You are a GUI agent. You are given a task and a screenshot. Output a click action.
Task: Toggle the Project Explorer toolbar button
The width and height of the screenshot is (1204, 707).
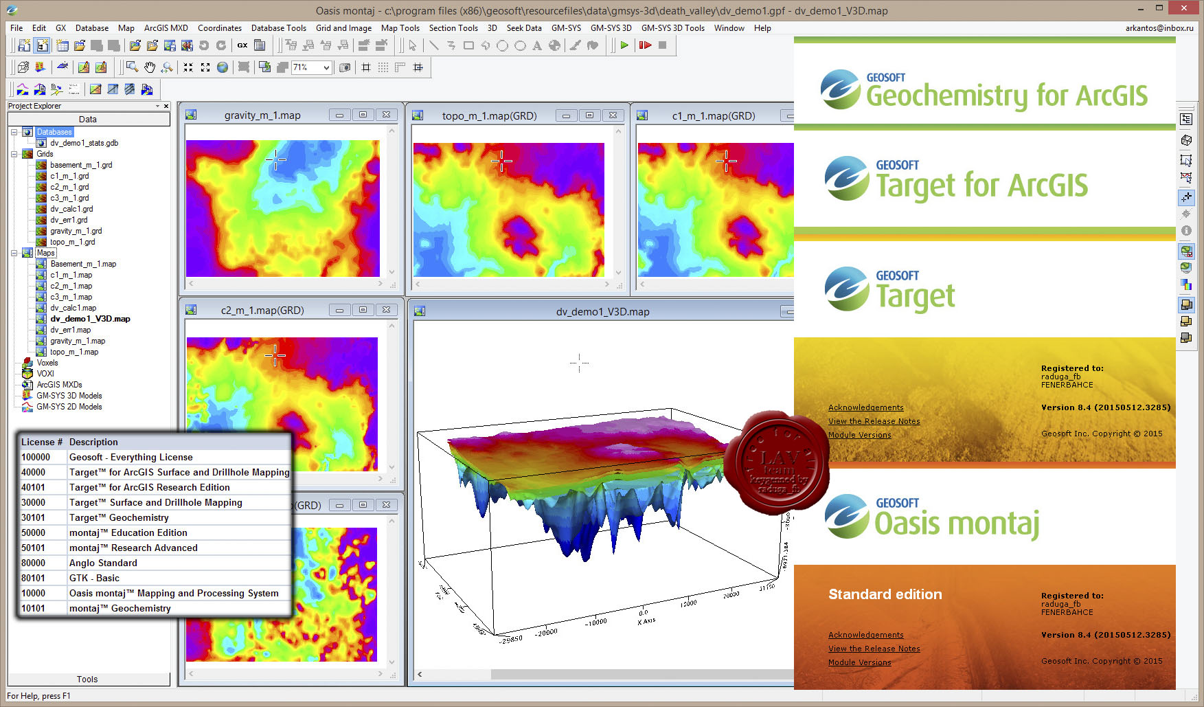tap(42, 45)
